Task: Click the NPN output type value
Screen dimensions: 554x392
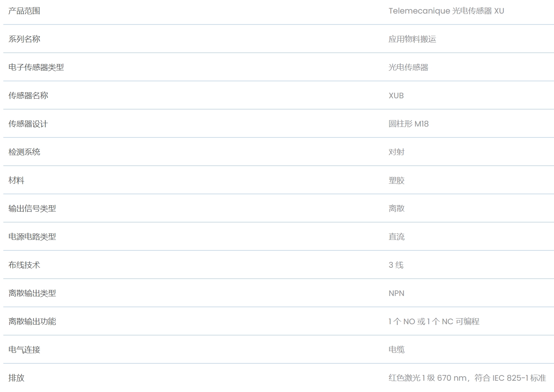Action: click(397, 293)
